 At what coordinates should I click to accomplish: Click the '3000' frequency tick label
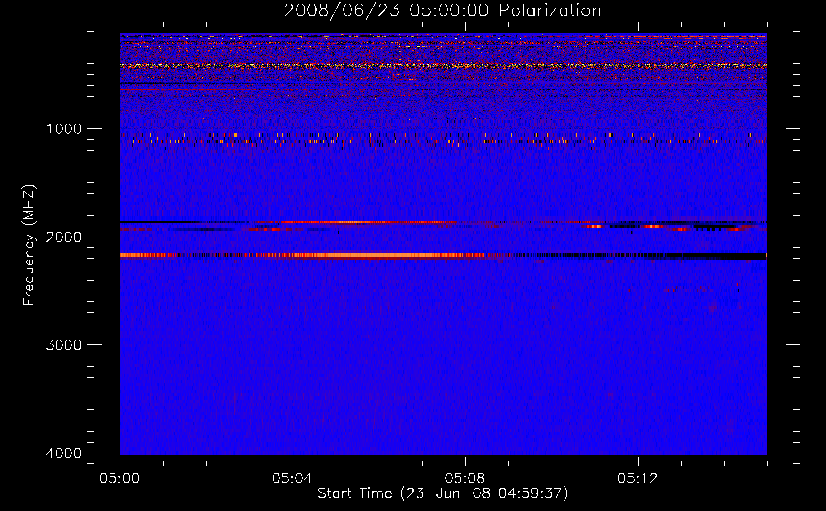coord(64,345)
